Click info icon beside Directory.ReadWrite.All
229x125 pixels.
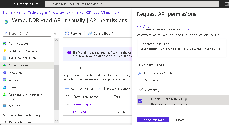tap(185, 99)
